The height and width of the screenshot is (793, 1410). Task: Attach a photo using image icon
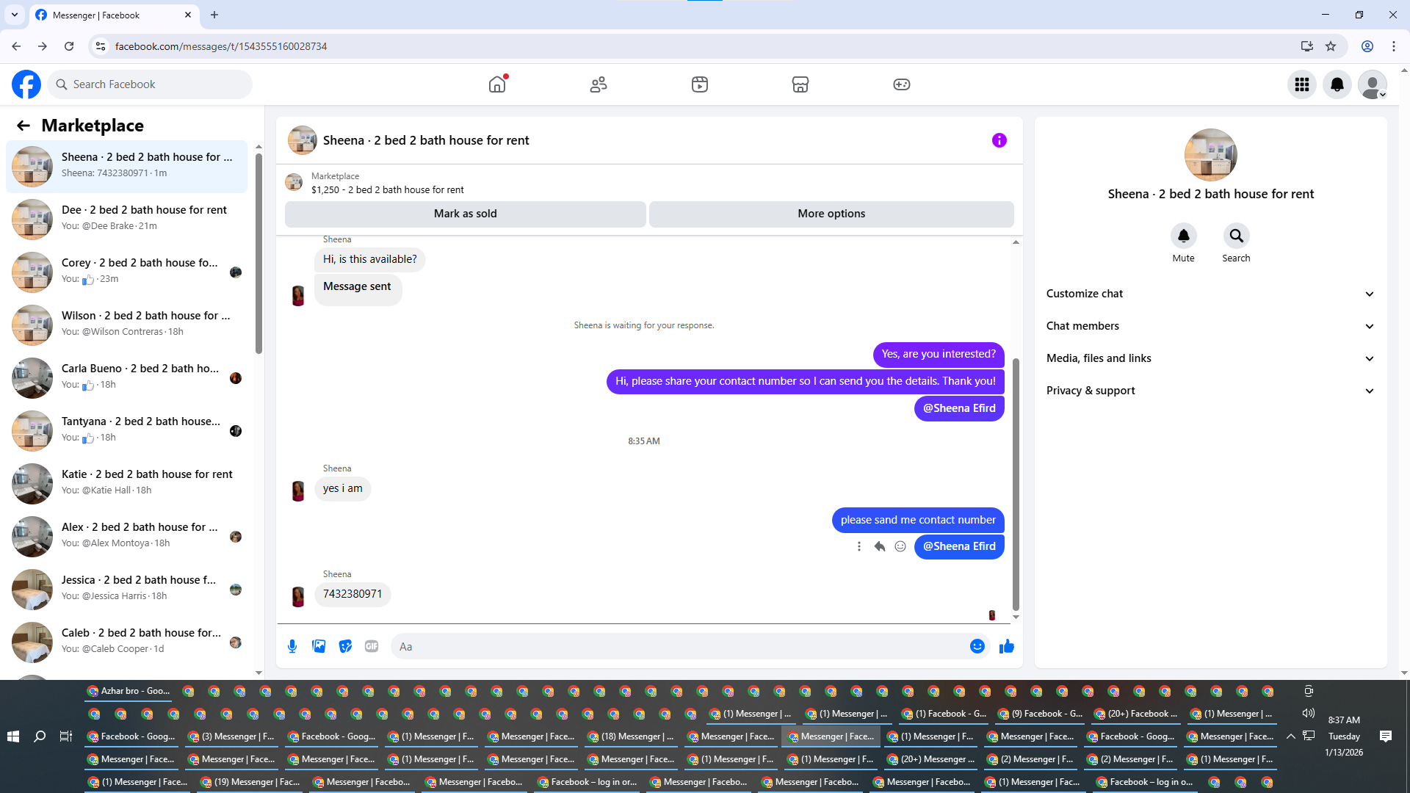click(319, 646)
